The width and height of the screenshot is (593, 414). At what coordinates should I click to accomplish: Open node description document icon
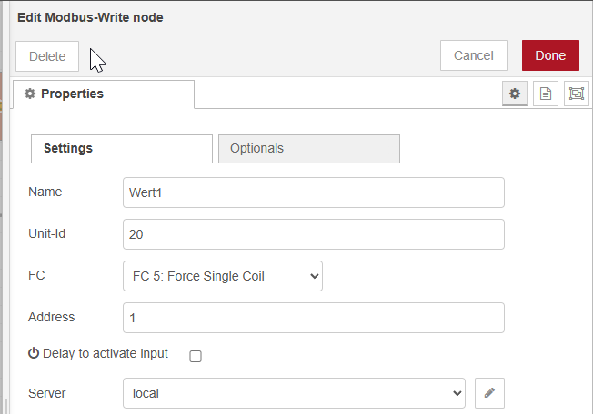[546, 94]
